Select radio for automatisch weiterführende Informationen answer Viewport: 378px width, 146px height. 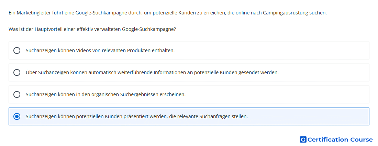16,72
